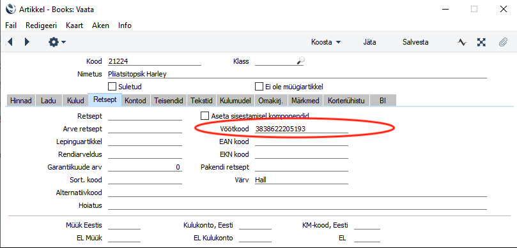This screenshot has width=517, height=248.
Task: Switch to the Kulud tab
Action: [x=75, y=101]
